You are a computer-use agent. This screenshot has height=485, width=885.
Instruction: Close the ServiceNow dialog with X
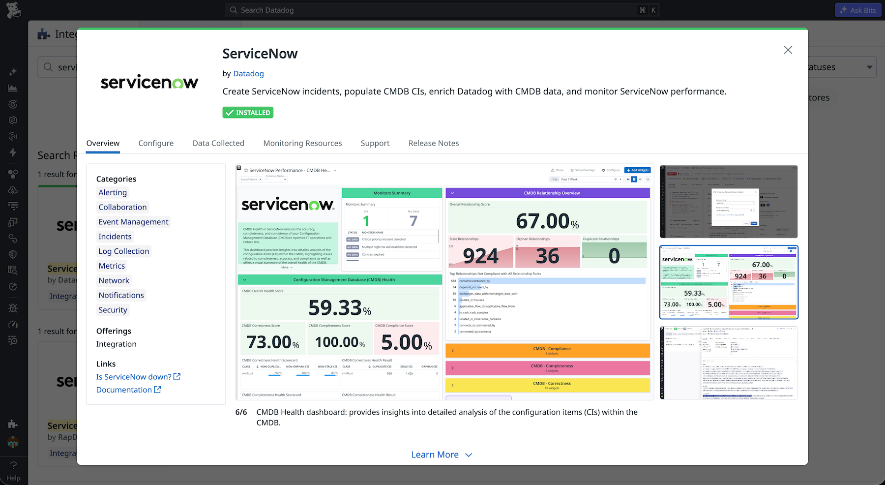[788, 50]
